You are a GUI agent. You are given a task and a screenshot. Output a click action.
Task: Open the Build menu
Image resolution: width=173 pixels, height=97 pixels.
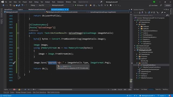click(31, 2)
